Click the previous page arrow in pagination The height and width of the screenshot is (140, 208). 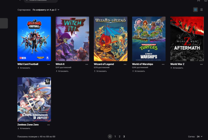click(x=110, y=137)
